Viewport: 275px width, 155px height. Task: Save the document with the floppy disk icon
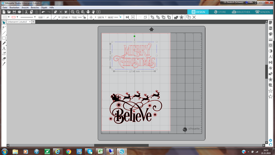pos(14,12)
